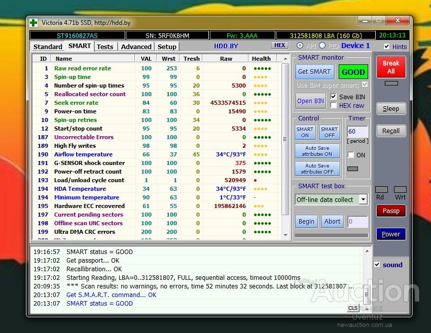431x333 pixels.
Task: Click the Get S.M.A.R.T. command log entry
Action: pyautogui.click(x=112, y=295)
